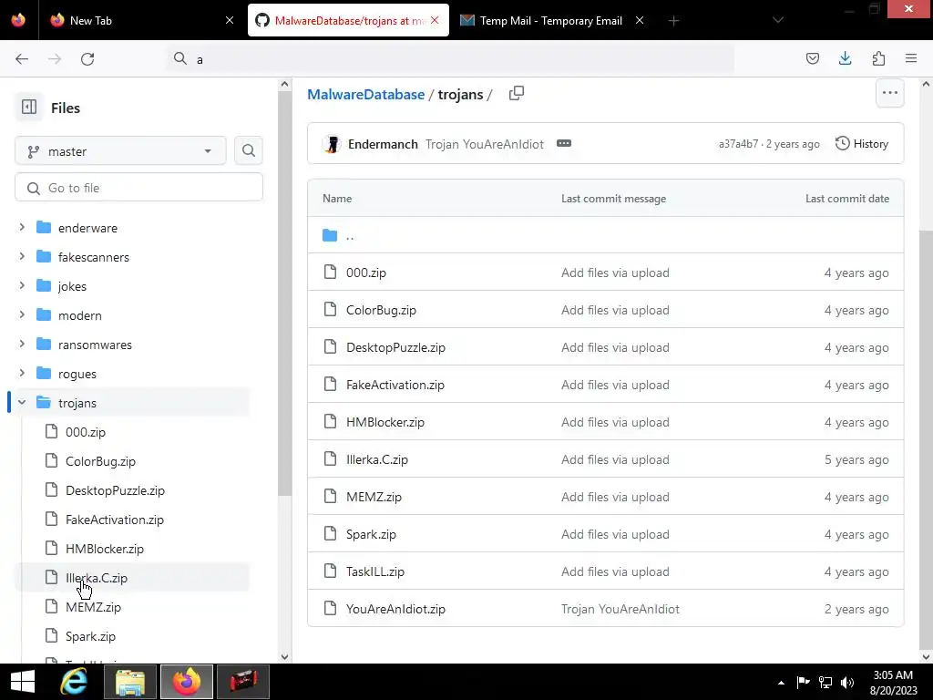Select Illerka.C.zip in file tree
This screenshot has height=700, width=933.
point(97,578)
